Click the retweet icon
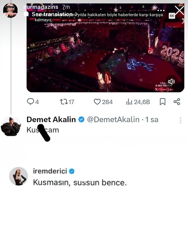Viewport: 188px width, 233px height. pos(64,102)
